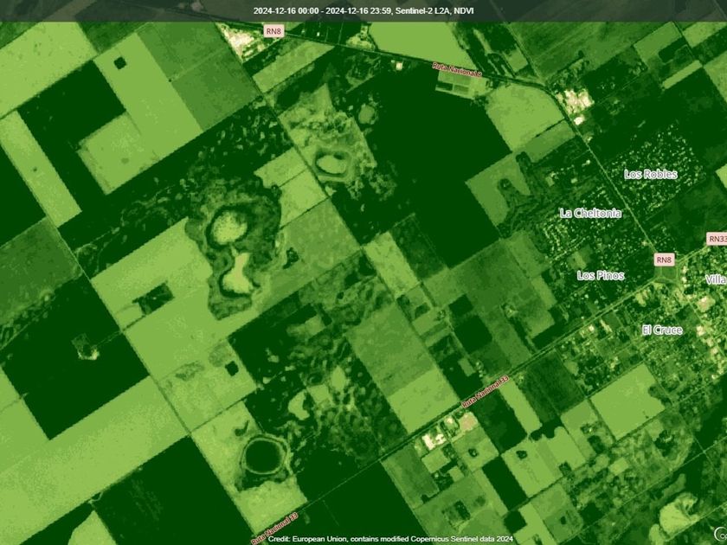Click the El Cruce place label
Screen dimensions: 727x545
coord(662,330)
